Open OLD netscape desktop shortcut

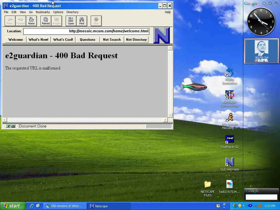(x=229, y=164)
